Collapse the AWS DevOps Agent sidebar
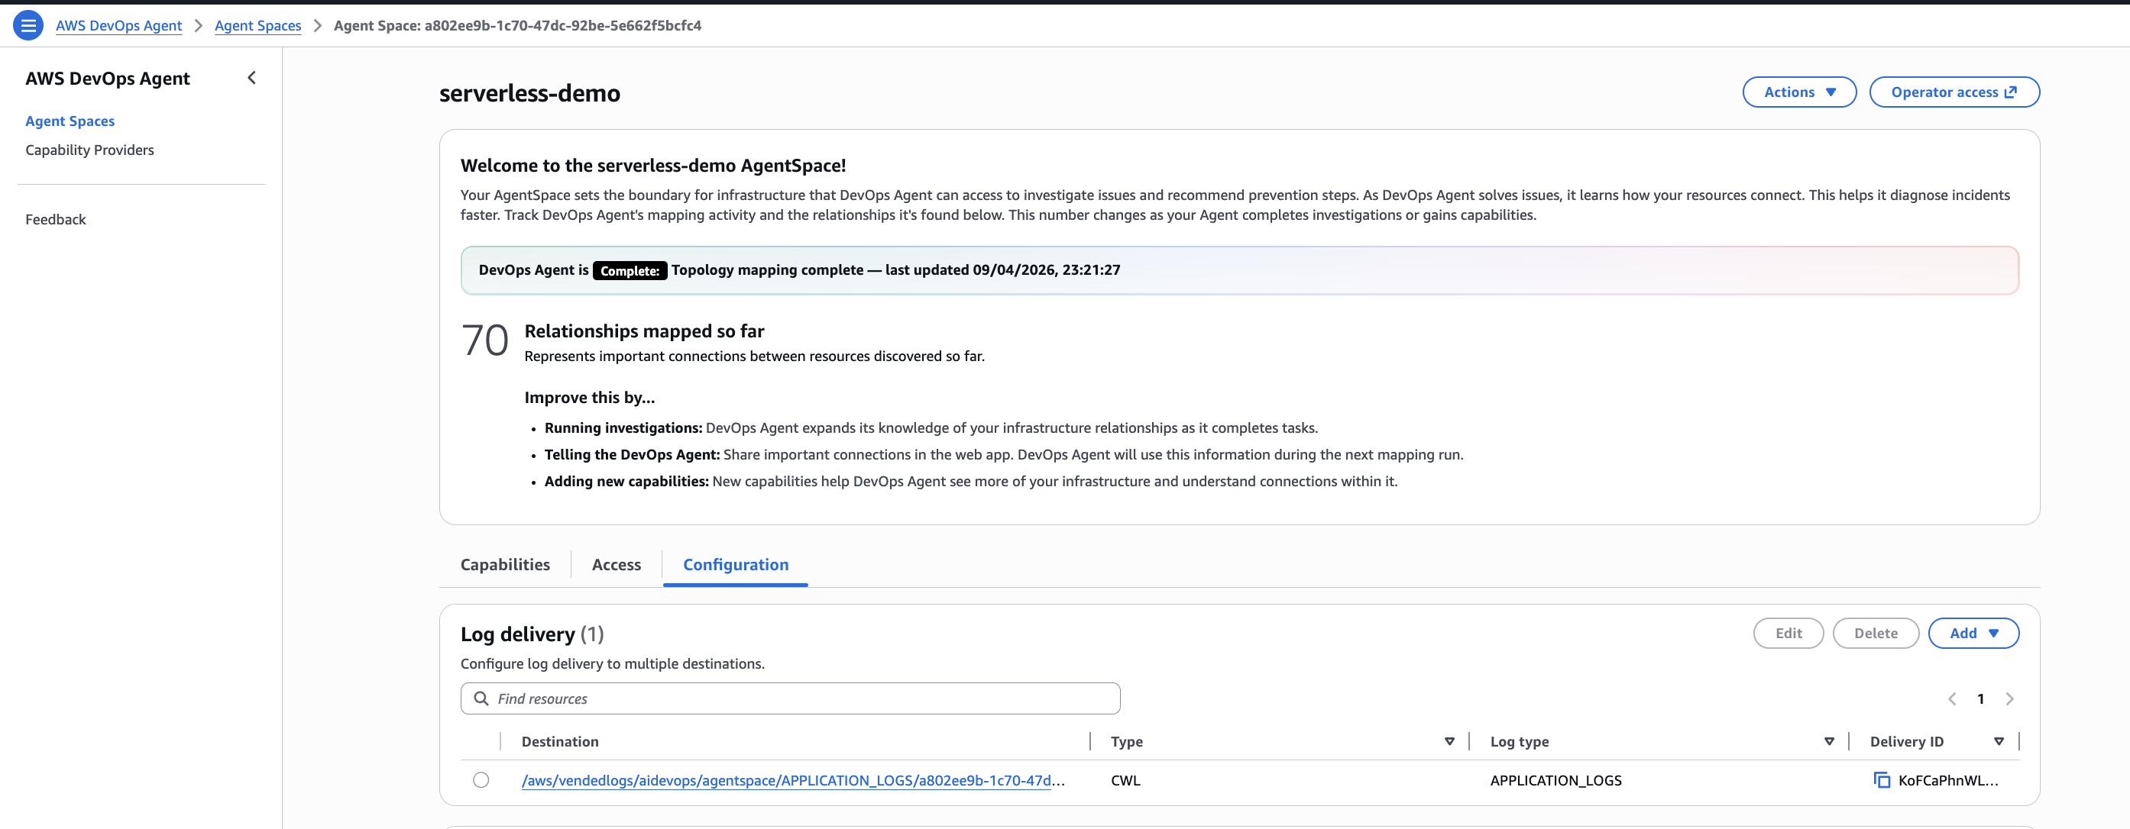2130x829 pixels. [x=252, y=78]
